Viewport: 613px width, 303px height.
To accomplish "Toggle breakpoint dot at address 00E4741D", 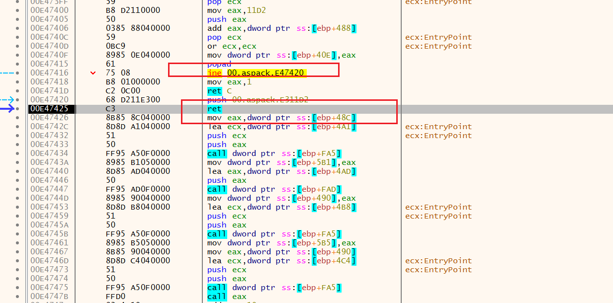I will [x=18, y=91].
